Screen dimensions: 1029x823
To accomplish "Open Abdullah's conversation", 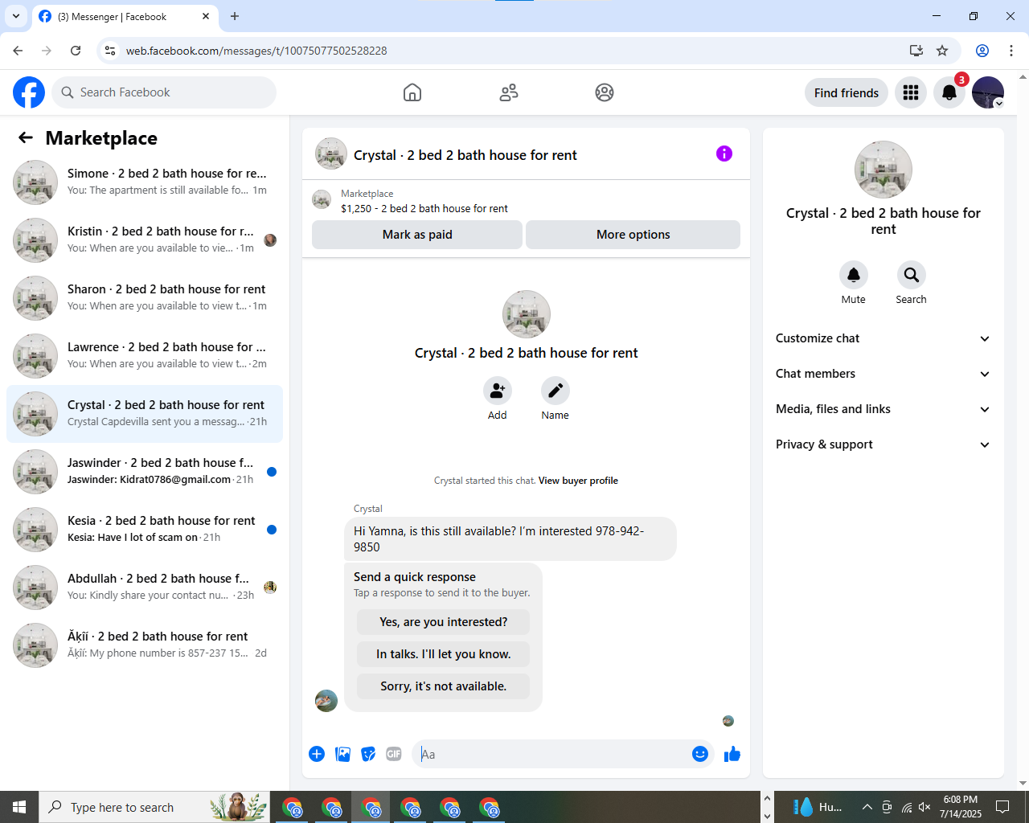I will coord(145,588).
